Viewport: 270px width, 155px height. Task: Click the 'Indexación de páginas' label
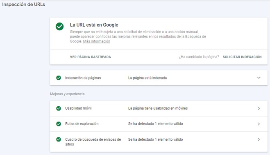click(x=83, y=78)
